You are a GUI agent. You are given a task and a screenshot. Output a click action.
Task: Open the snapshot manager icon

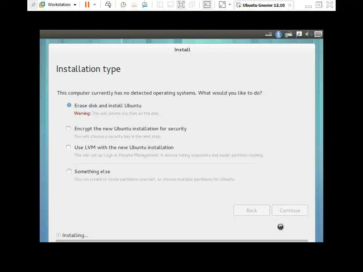[145, 5]
